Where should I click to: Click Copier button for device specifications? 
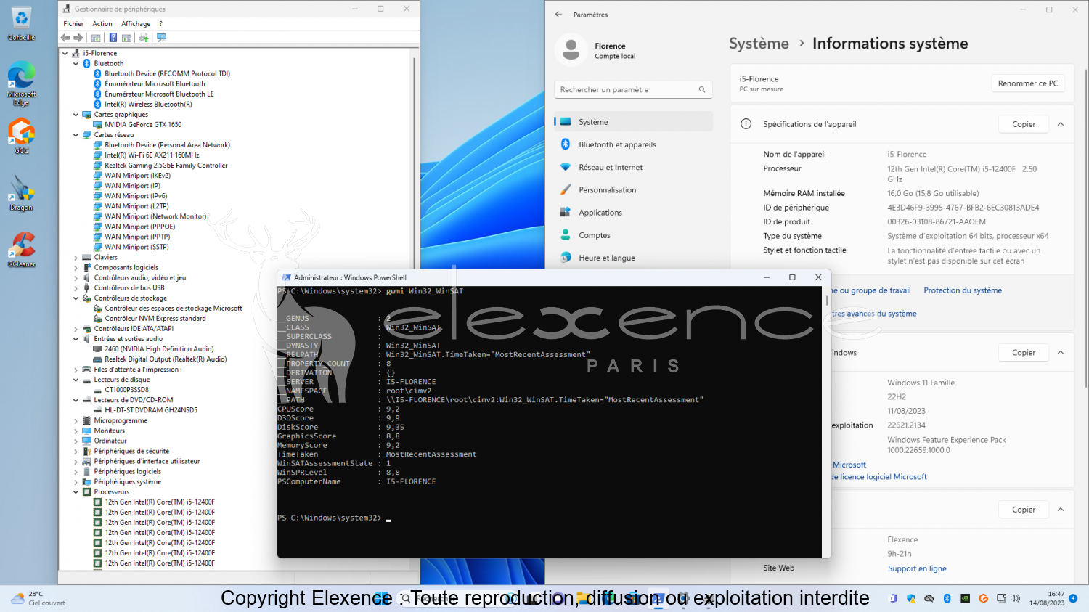point(1024,124)
